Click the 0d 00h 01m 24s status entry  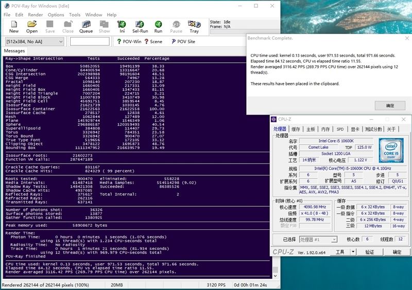251,285
